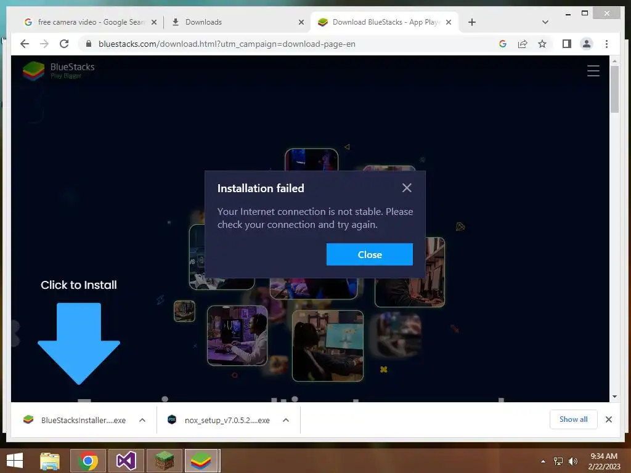The width and height of the screenshot is (631, 473).
Task: Click the thumbnail of person at monitor
Action: pos(328,346)
